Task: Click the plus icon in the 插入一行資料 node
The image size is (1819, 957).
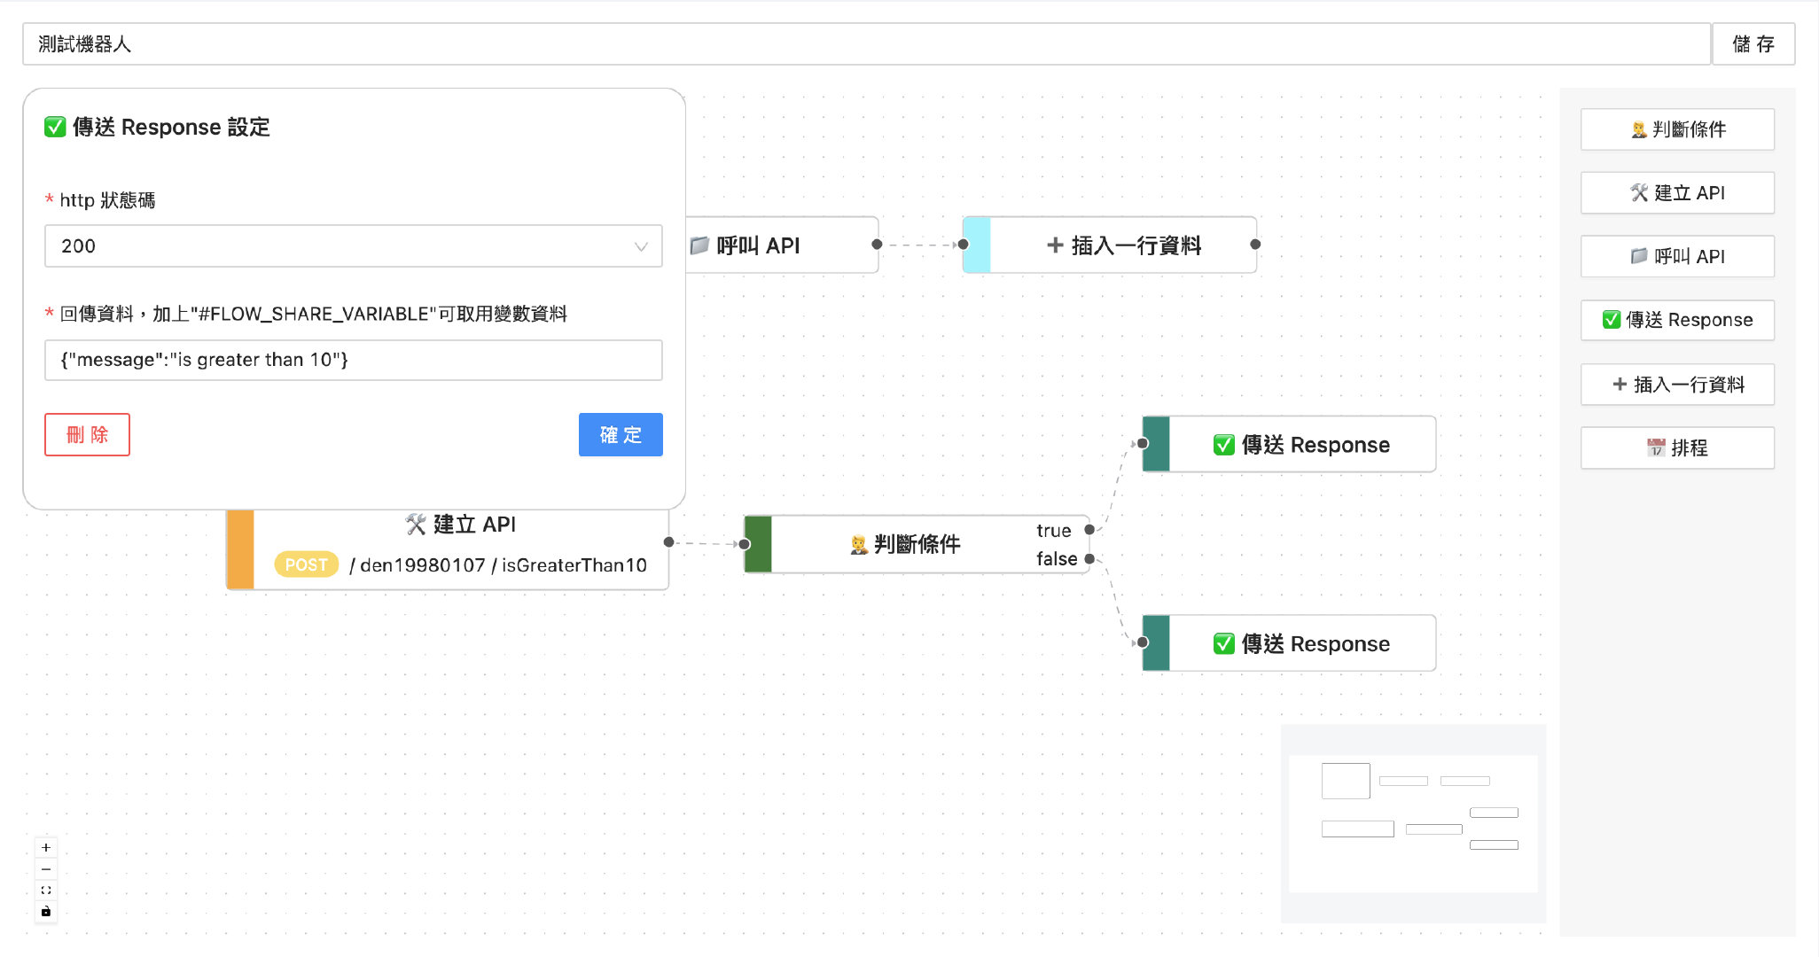Action: [1055, 245]
